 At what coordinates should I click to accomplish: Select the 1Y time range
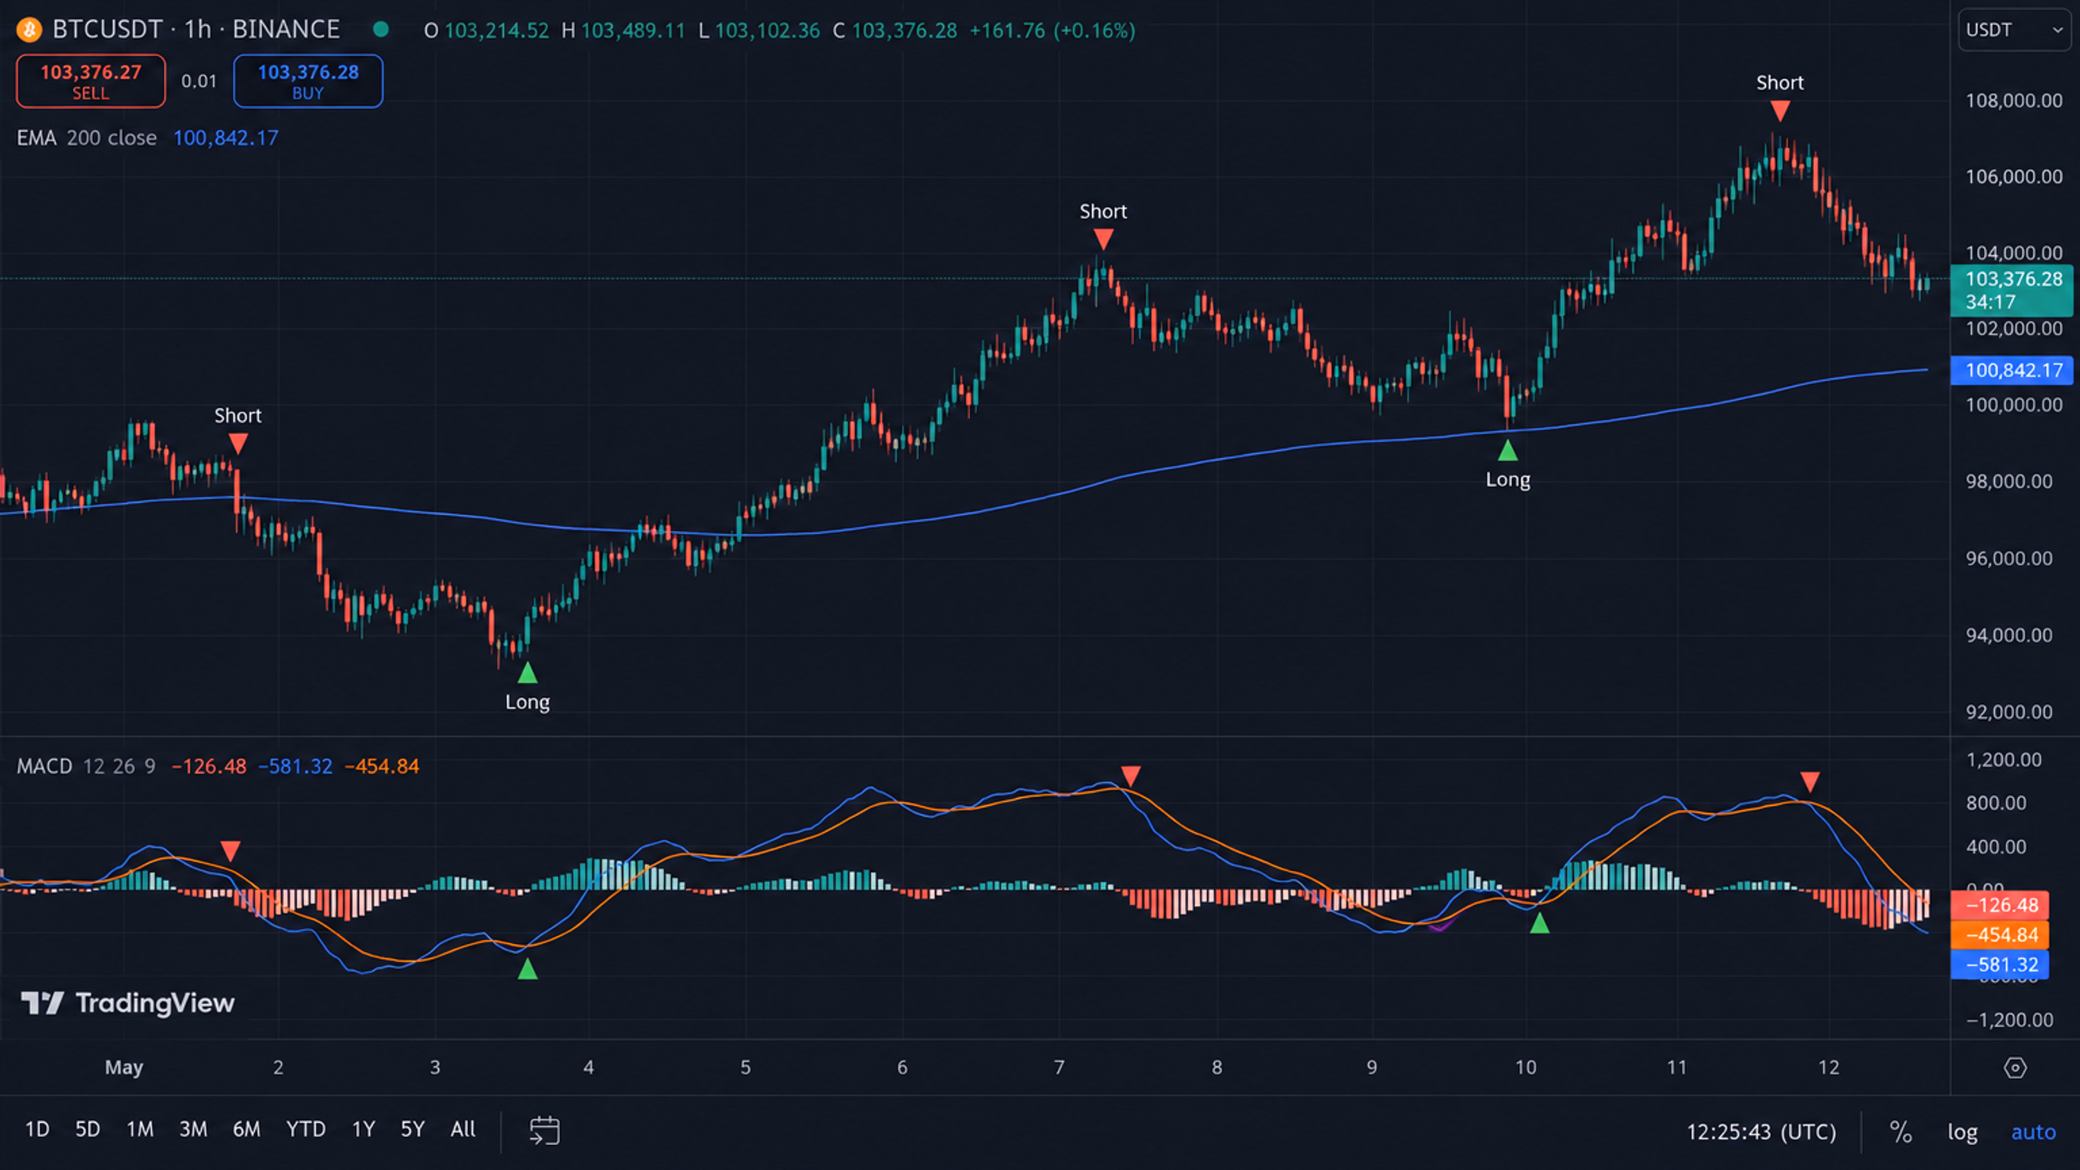363,1129
